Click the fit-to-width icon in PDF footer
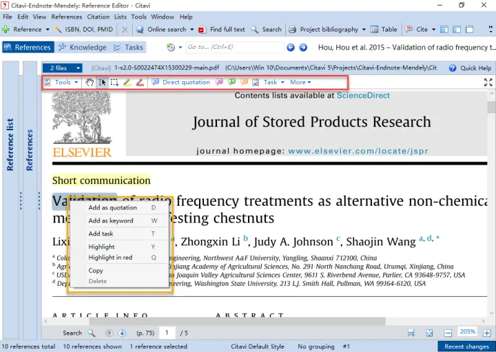The height and width of the screenshot is (352, 496). pos(411,333)
